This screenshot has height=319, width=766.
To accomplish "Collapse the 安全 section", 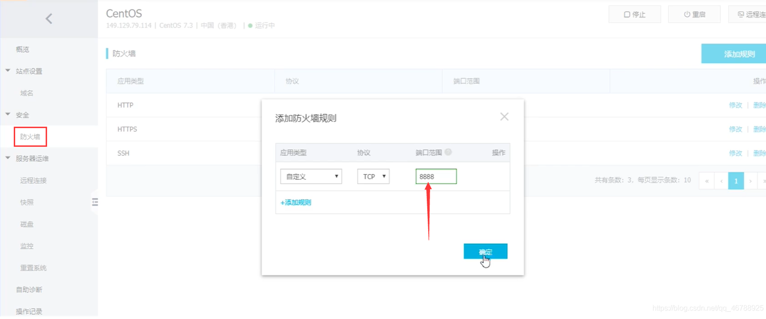I will pyautogui.click(x=8, y=114).
